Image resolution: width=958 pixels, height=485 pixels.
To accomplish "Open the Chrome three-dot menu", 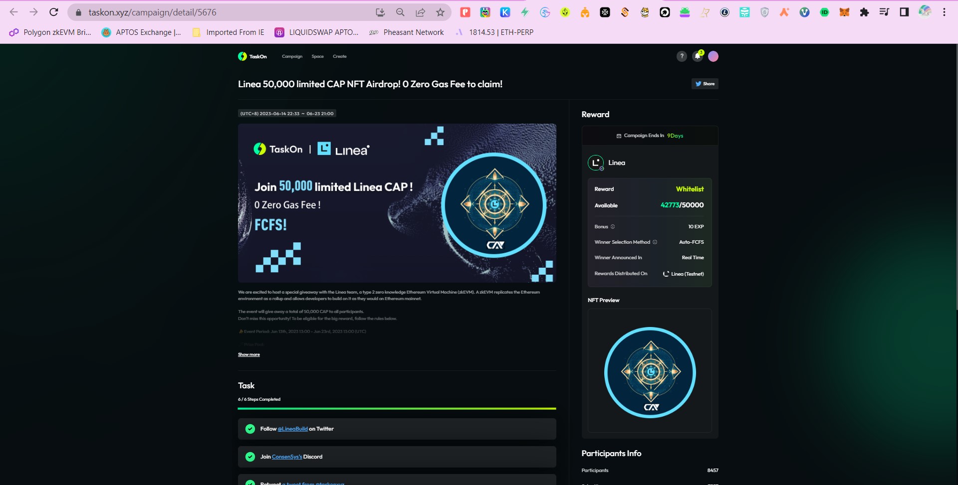I will point(944,12).
